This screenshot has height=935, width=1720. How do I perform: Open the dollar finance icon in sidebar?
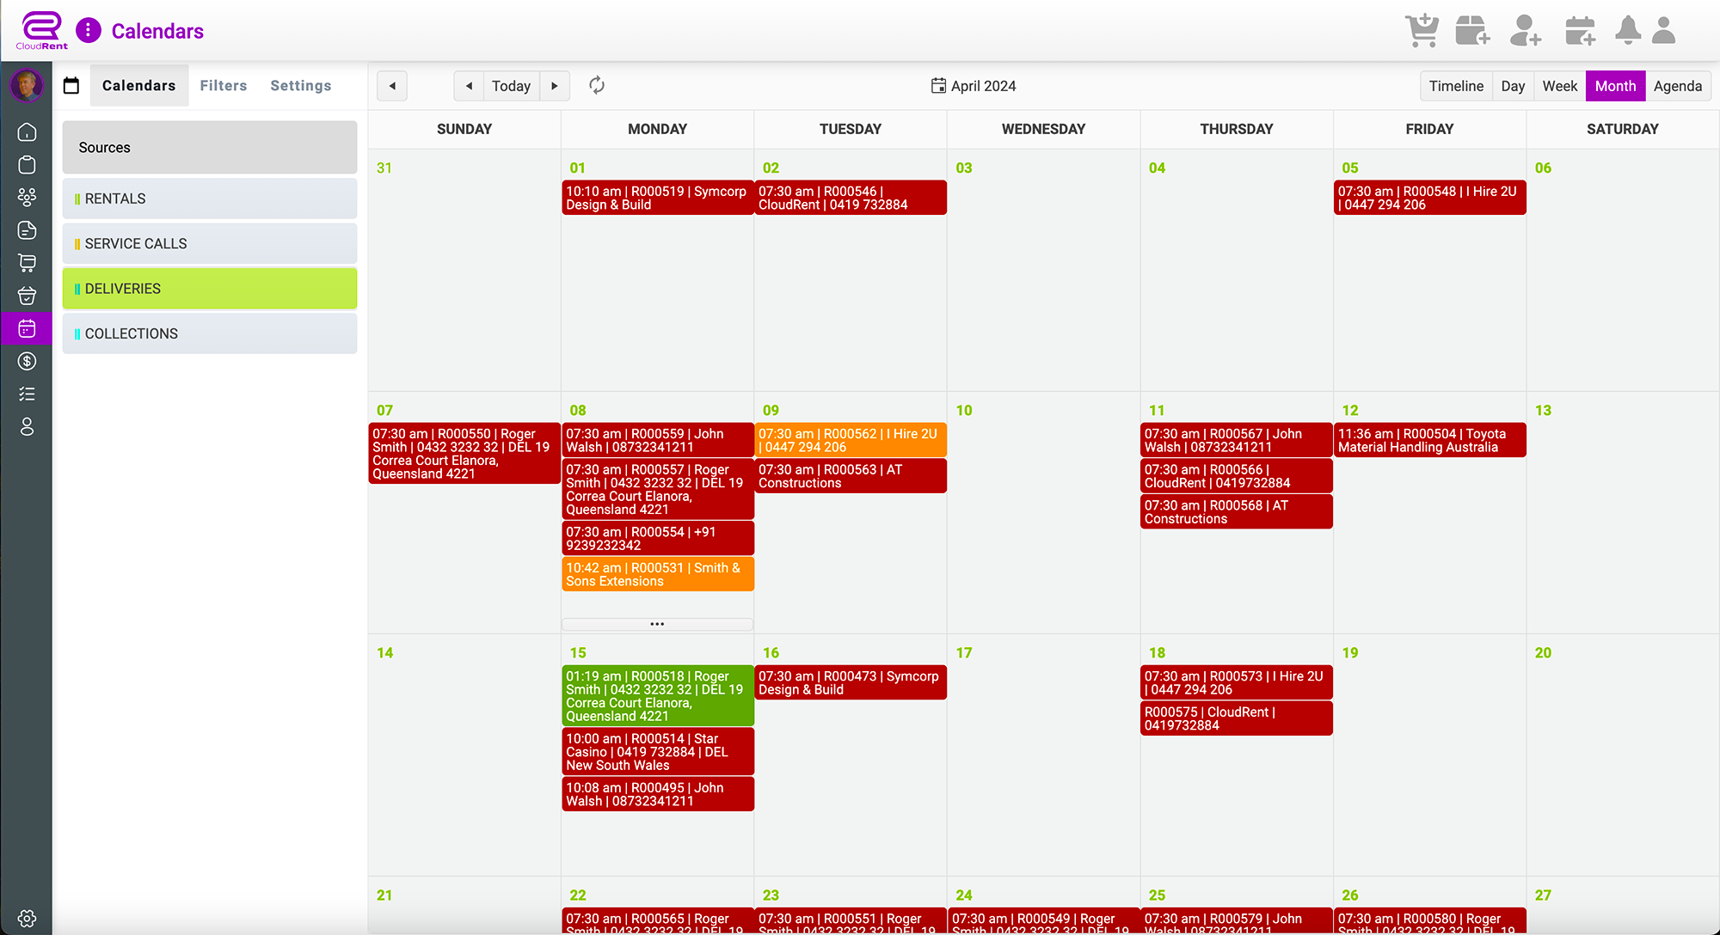[x=27, y=361]
